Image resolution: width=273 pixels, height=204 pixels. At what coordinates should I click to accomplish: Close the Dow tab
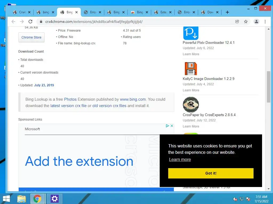(x=217, y=12)
